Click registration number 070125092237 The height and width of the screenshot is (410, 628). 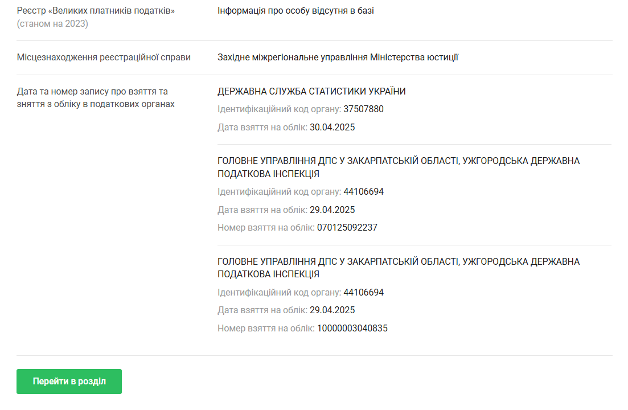click(x=347, y=227)
